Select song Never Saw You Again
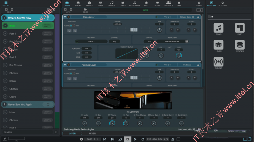254x142 pixels. 28,104
